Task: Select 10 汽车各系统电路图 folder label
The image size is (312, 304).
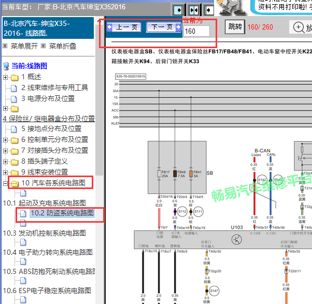Action: (53, 183)
